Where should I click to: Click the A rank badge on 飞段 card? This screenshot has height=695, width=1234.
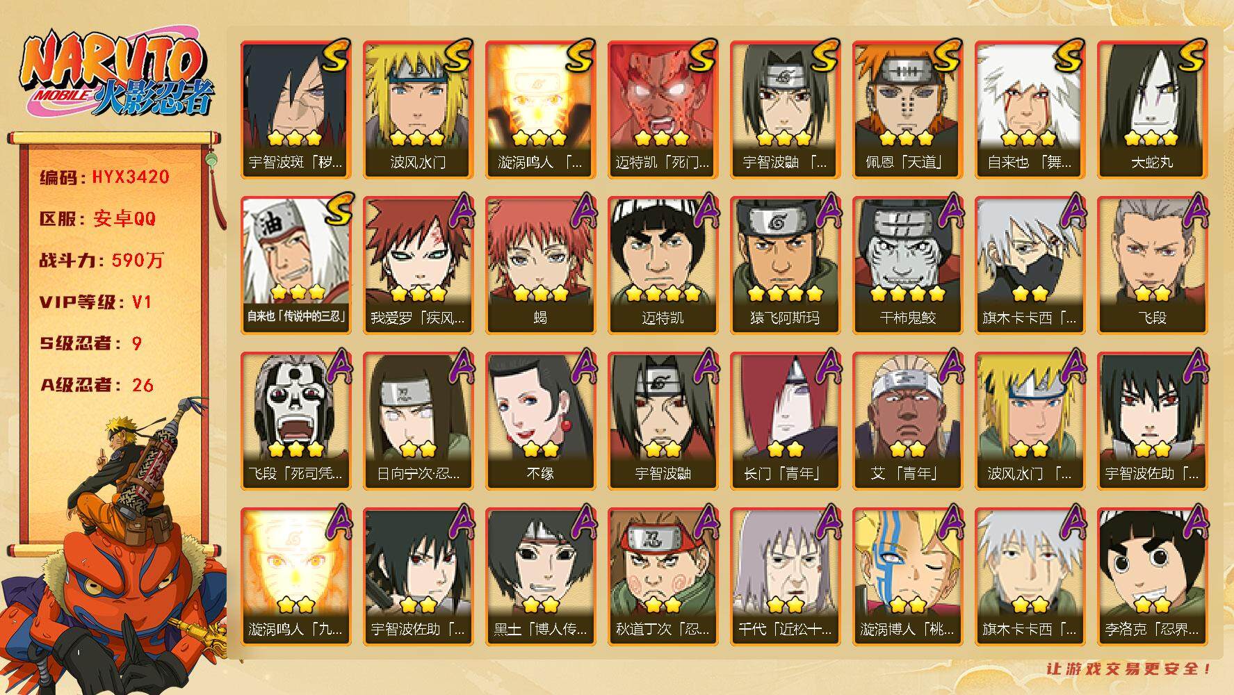pyautogui.click(x=1194, y=211)
